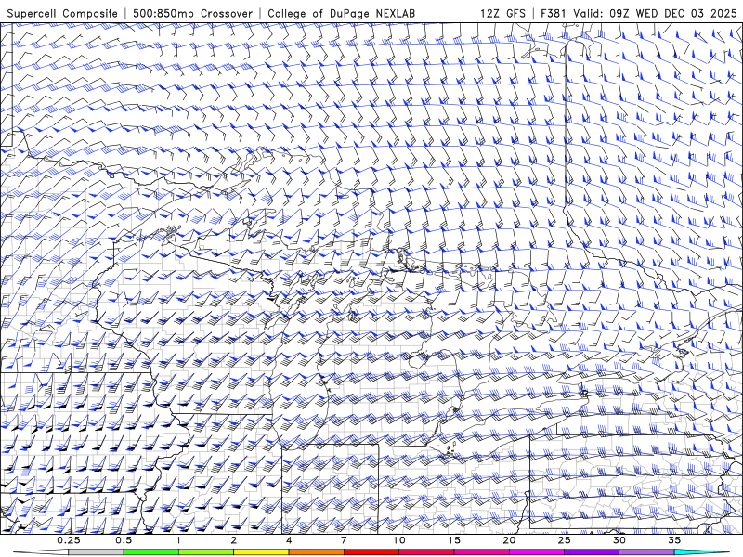The image size is (743, 557).
Task: Click the yellow color bar segment
Action: tap(261, 552)
